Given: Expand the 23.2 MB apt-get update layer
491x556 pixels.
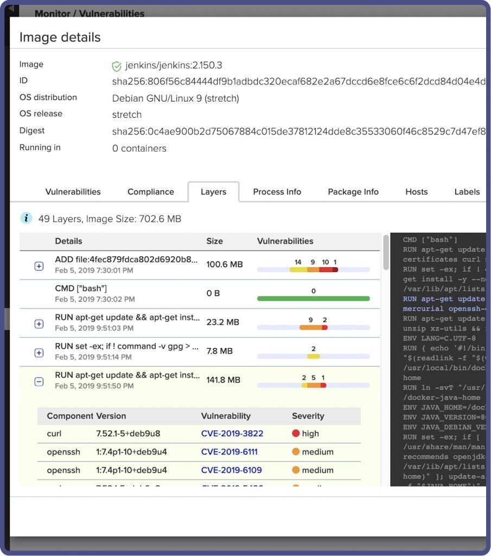Looking at the screenshot, I should [x=39, y=324].
